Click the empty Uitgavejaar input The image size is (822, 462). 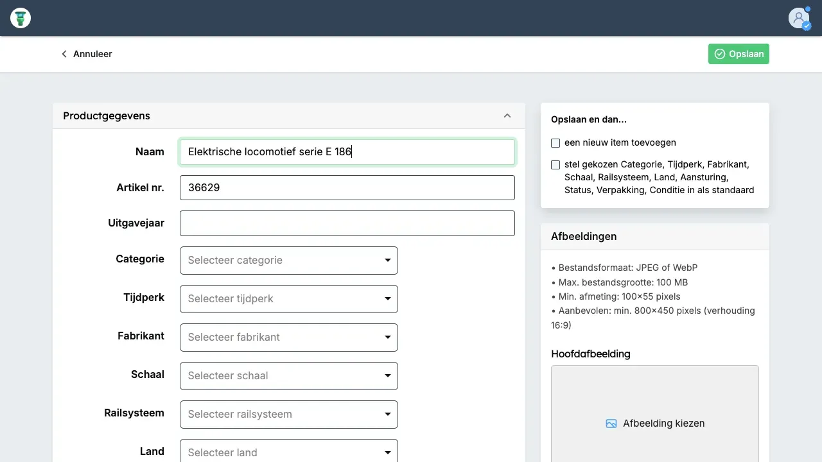point(347,223)
